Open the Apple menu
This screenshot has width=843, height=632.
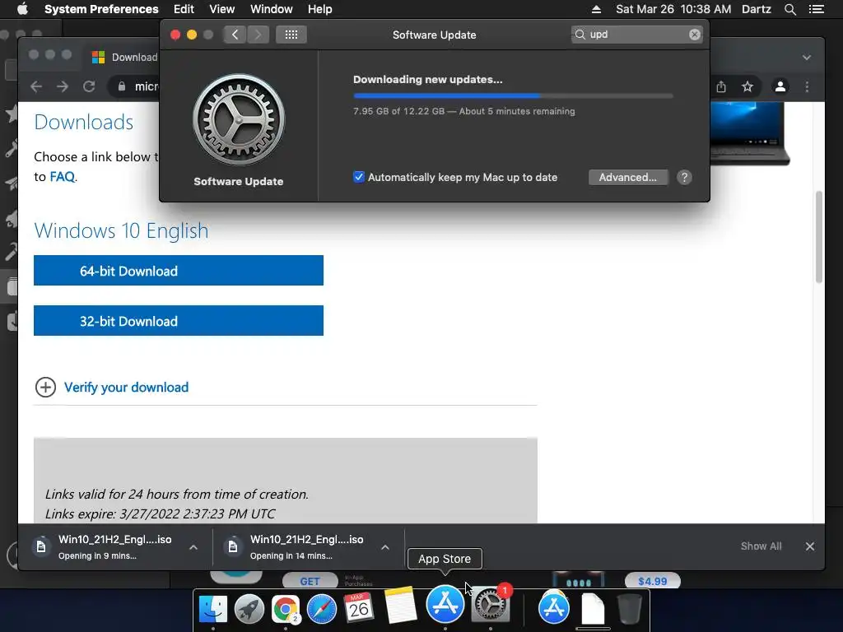[x=22, y=9]
